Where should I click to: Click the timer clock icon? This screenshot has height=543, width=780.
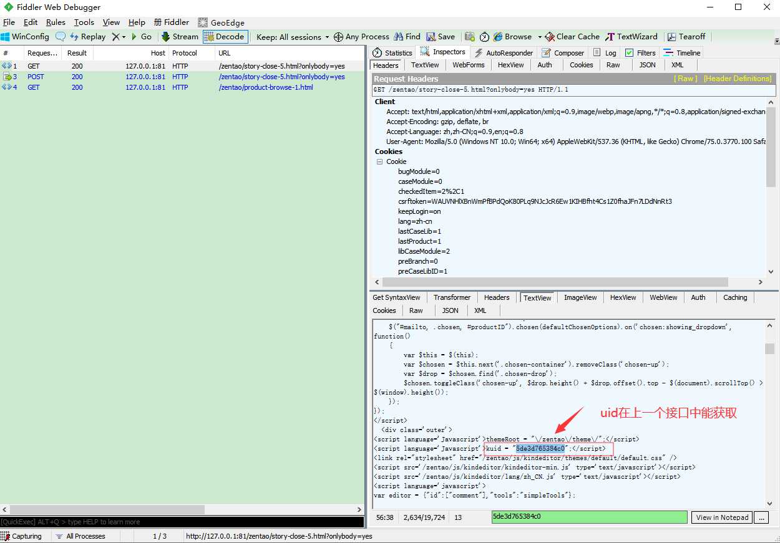[x=484, y=37]
